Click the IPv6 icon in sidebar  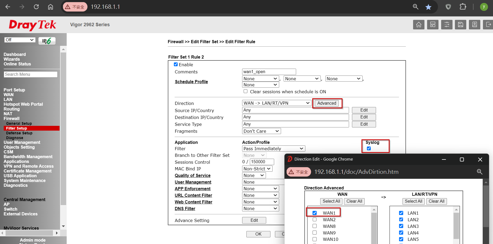pos(47,41)
